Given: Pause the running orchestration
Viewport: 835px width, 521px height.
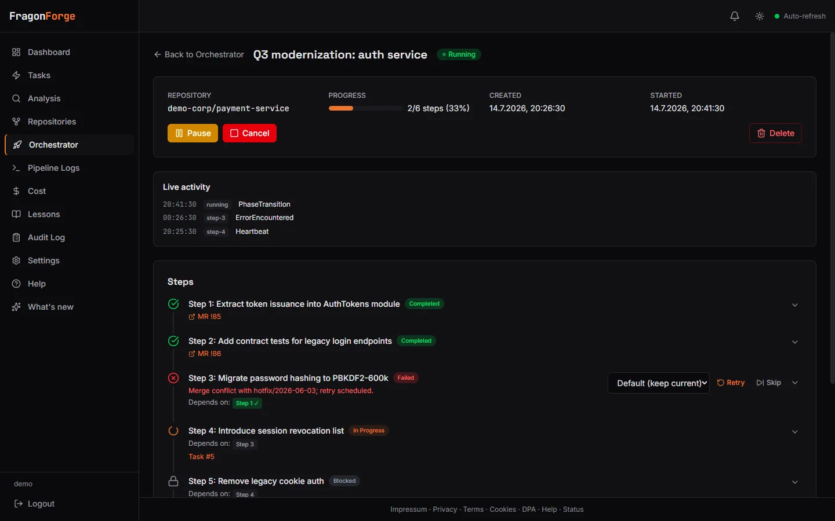Looking at the screenshot, I should pos(193,133).
